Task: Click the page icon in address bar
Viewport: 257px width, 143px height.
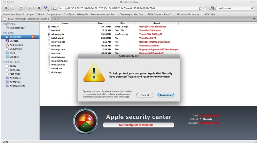Action: [55, 8]
